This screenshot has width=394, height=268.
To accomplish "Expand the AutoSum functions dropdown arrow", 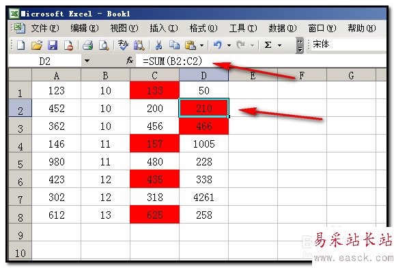I will (x=279, y=46).
